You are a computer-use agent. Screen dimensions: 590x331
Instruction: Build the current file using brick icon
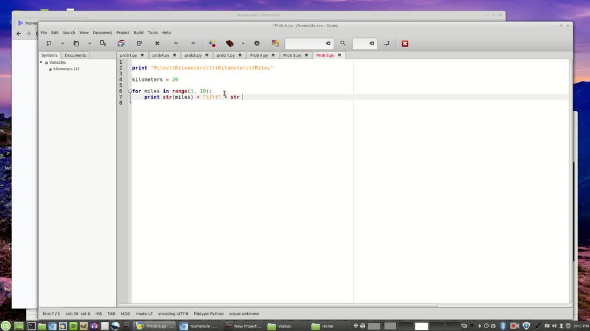[229, 43]
